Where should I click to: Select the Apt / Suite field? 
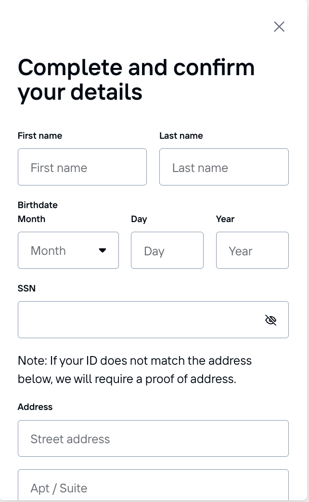coord(153,487)
